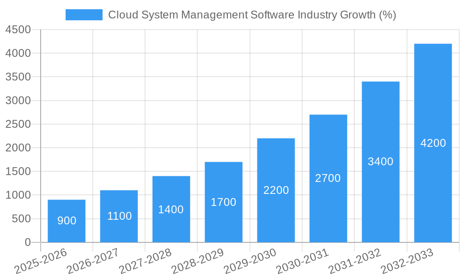This screenshot has width=462, height=277.
Task: Click the 2027-2028 x-axis label
Action: pyautogui.click(x=146, y=261)
